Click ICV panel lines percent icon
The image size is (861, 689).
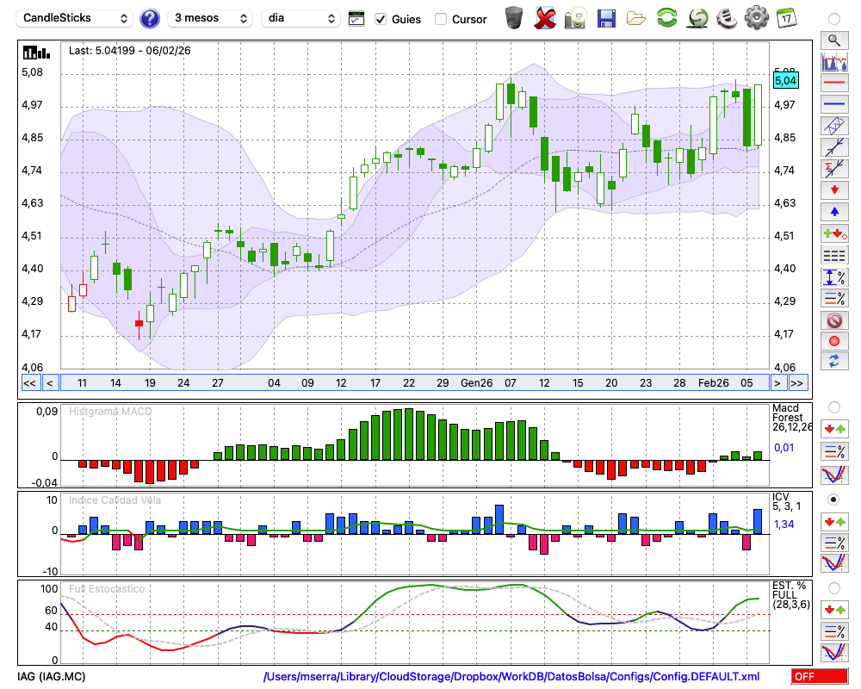pos(834,543)
